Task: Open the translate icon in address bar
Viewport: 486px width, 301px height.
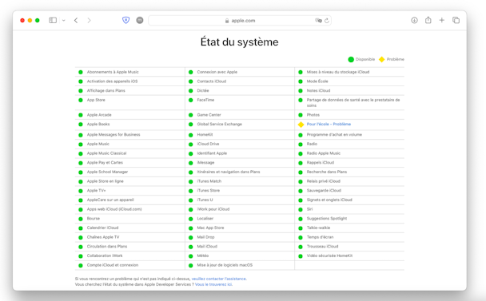Action: click(318, 21)
